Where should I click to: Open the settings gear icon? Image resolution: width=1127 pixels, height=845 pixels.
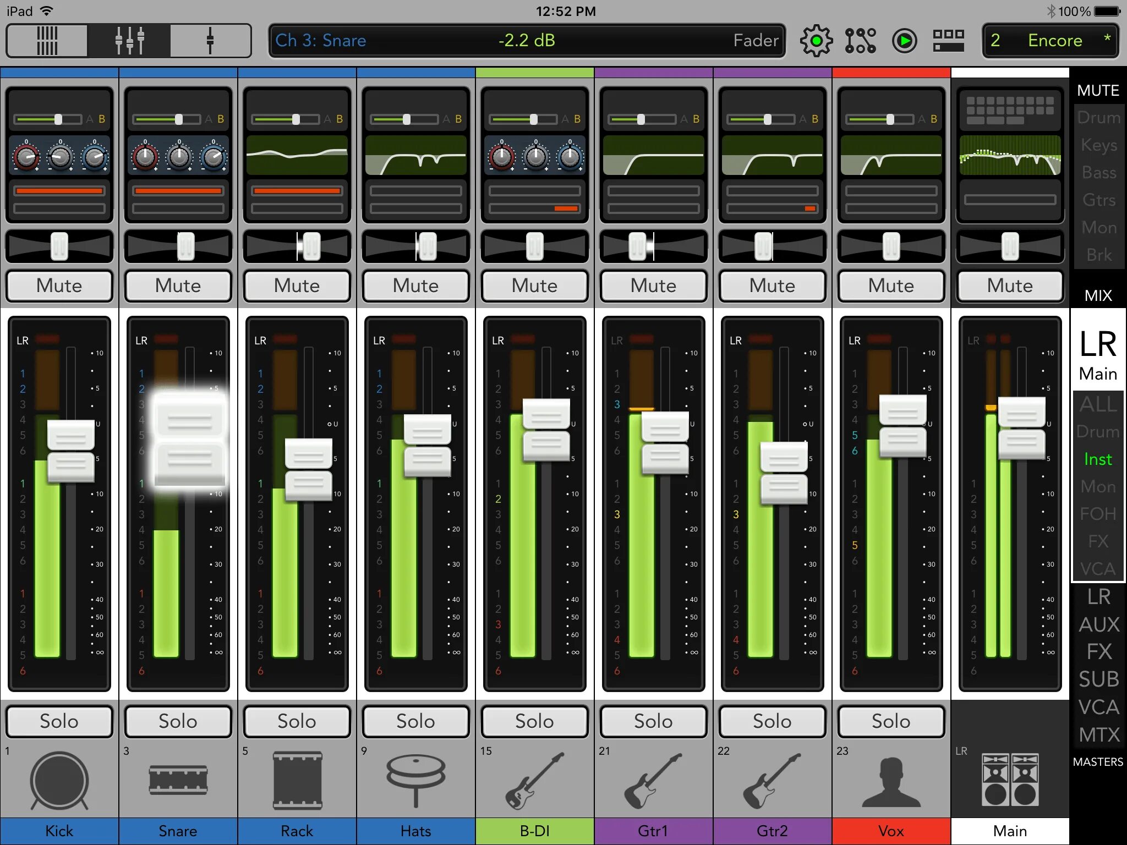(x=816, y=41)
